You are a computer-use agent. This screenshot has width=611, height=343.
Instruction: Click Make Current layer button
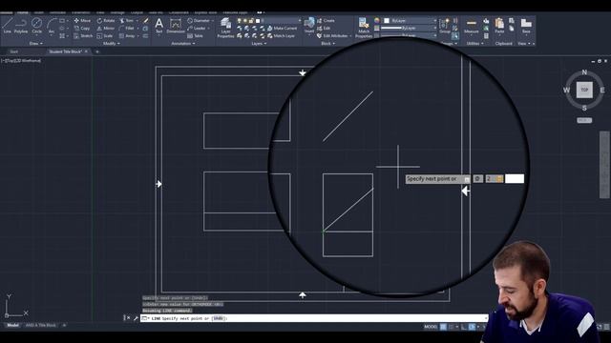click(283, 29)
